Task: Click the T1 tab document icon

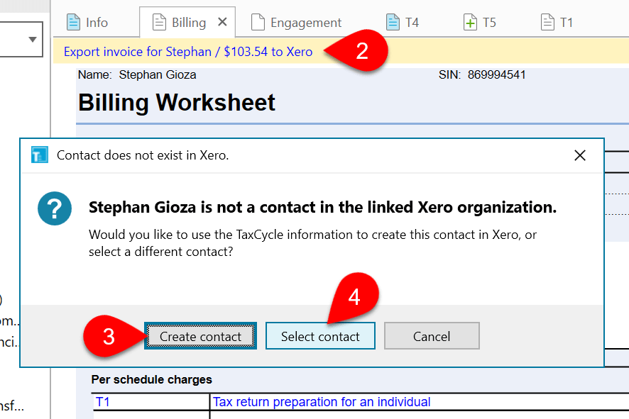Action: pos(547,22)
